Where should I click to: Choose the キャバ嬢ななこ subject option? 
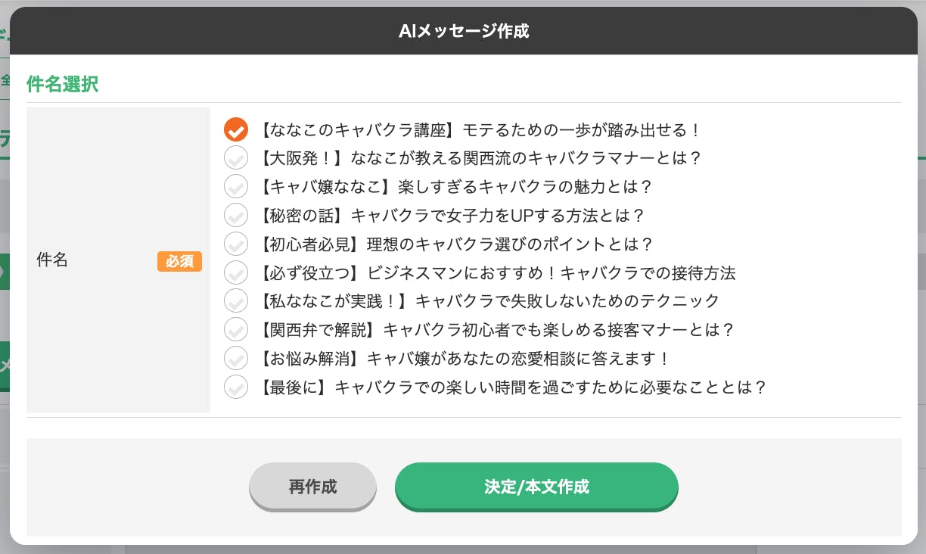coord(236,186)
